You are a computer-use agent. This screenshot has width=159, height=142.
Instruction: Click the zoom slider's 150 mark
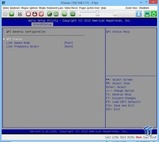point(115,15)
